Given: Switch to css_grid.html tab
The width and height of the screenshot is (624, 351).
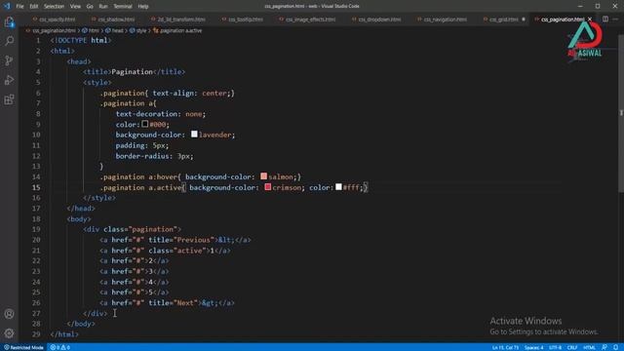Looking at the screenshot, I should [503, 19].
